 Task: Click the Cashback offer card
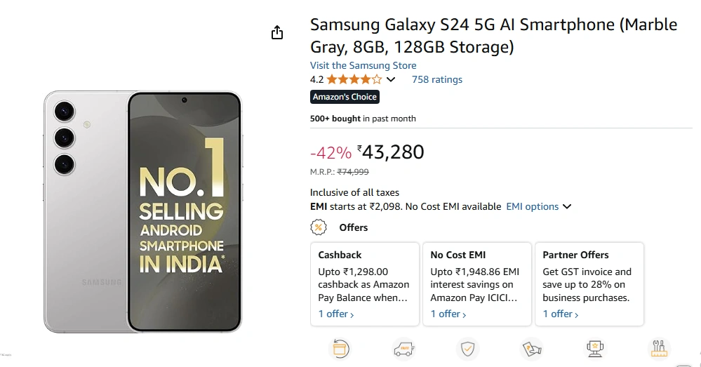363,283
